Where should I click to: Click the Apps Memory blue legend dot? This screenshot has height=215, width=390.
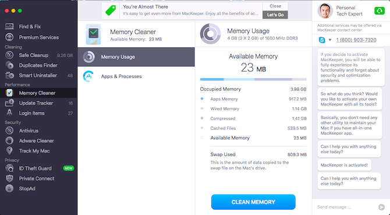coord(202,99)
